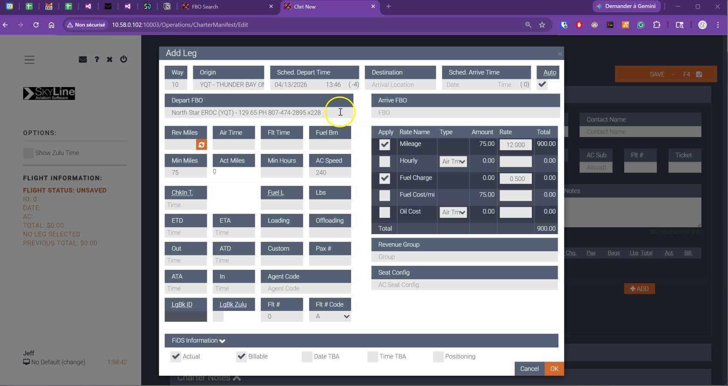Uncheck the Fuel Charge Apply checkbox
Viewport: 728px width, 386px height.
[x=385, y=178]
